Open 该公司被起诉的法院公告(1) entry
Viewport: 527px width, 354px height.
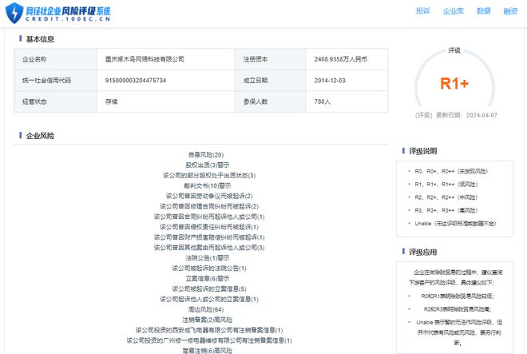[x=209, y=268]
